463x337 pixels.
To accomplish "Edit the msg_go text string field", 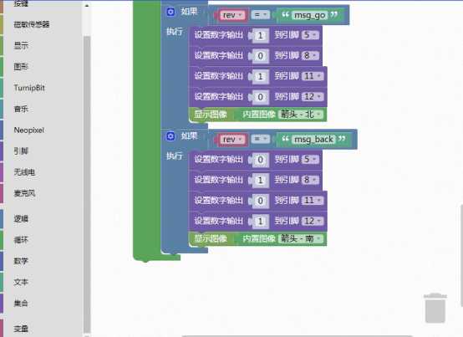I will [x=310, y=15].
